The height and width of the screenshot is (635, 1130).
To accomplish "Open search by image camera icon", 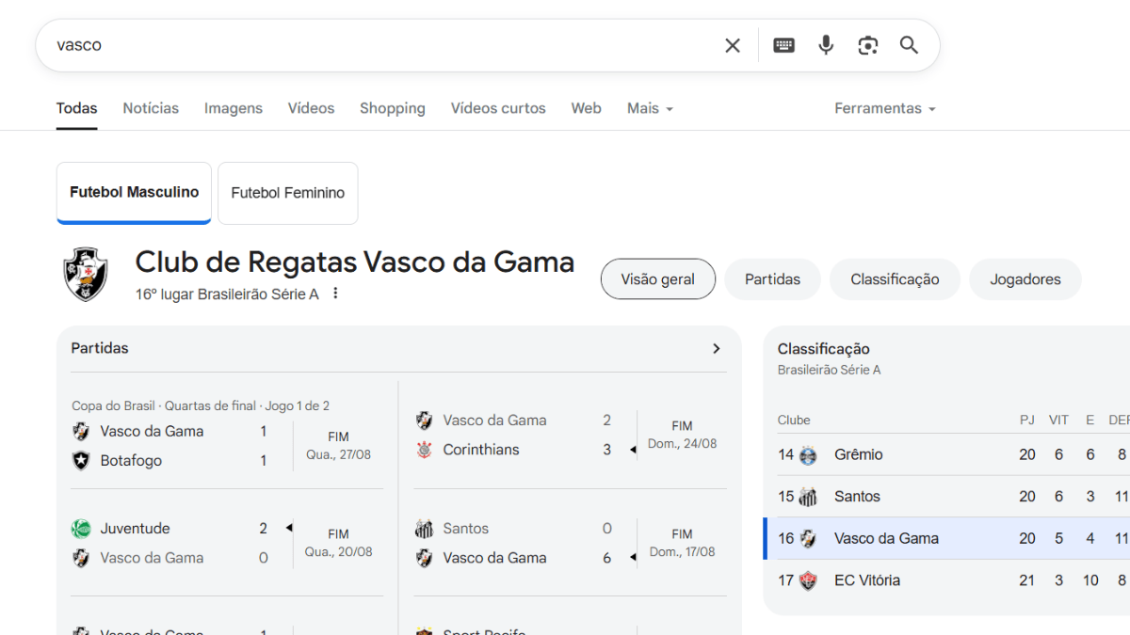I will [x=867, y=45].
